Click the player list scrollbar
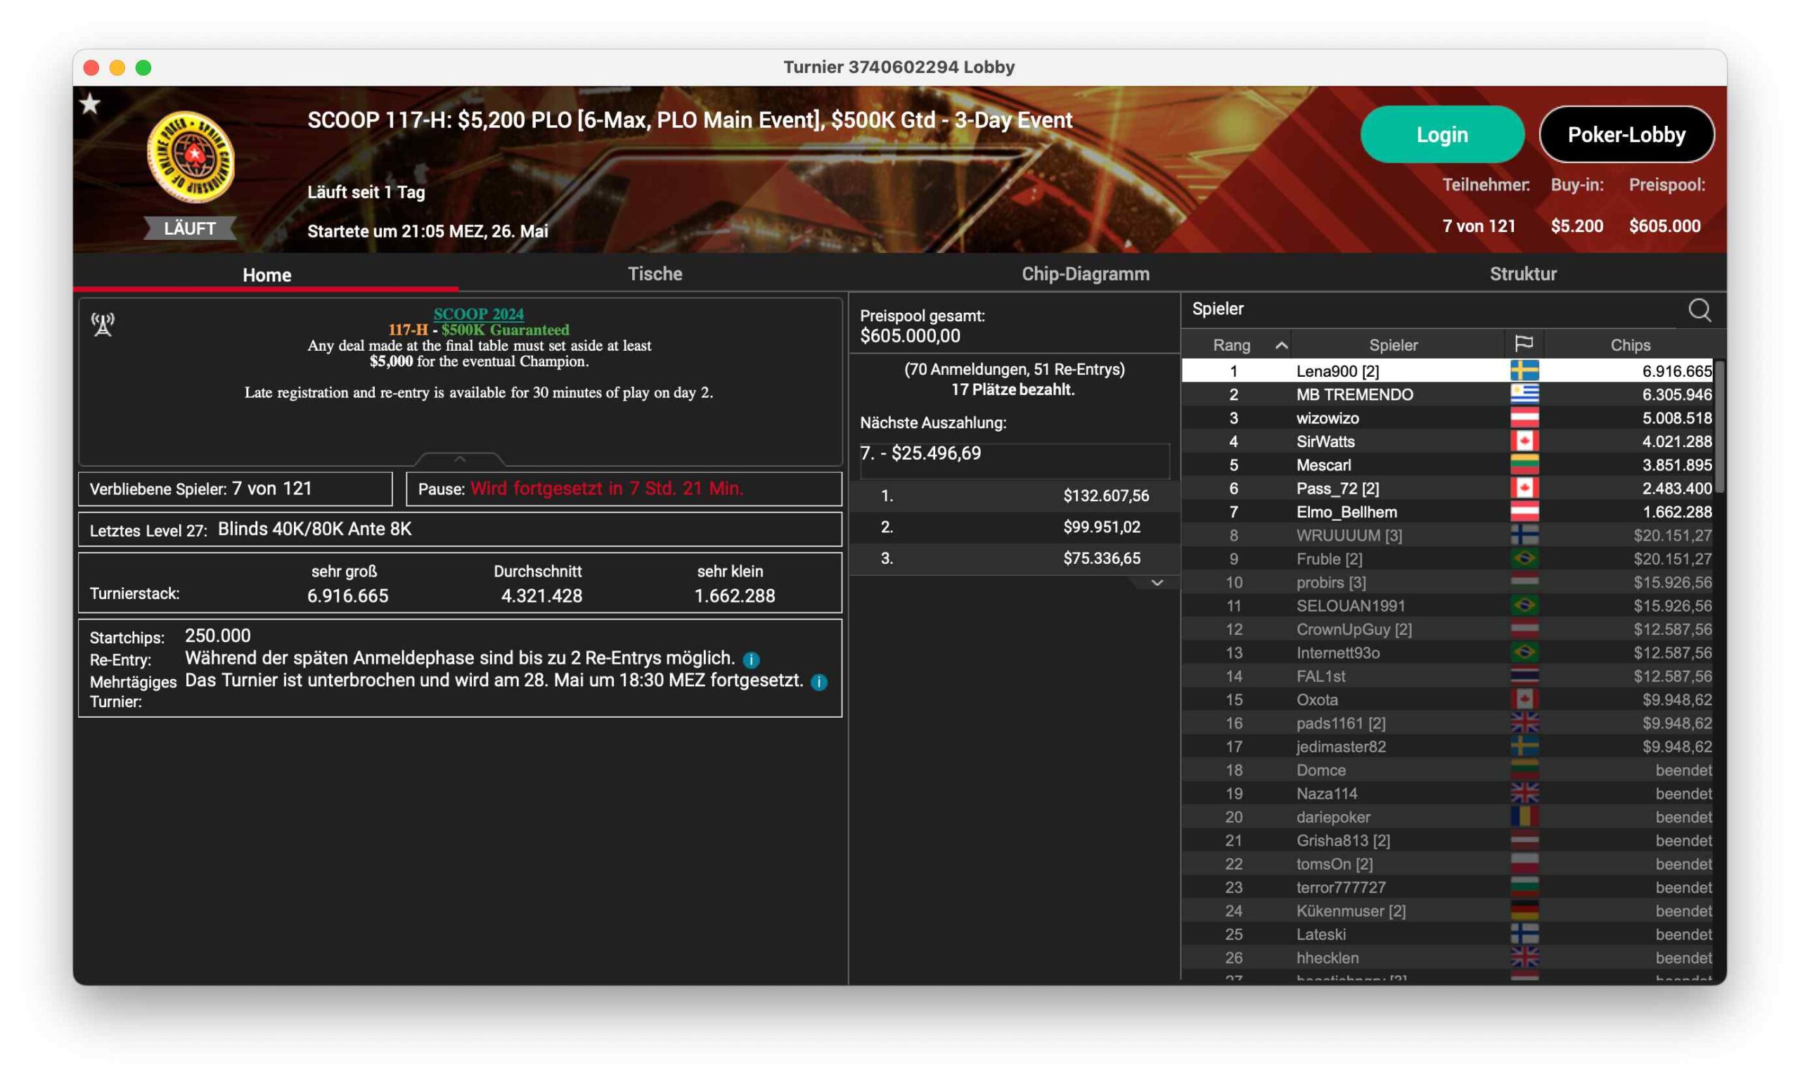The width and height of the screenshot is (1800, 1082). 1719,426
